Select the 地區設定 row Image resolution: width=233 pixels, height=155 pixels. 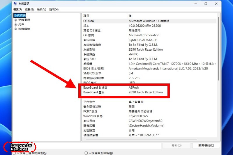(149, 130)
